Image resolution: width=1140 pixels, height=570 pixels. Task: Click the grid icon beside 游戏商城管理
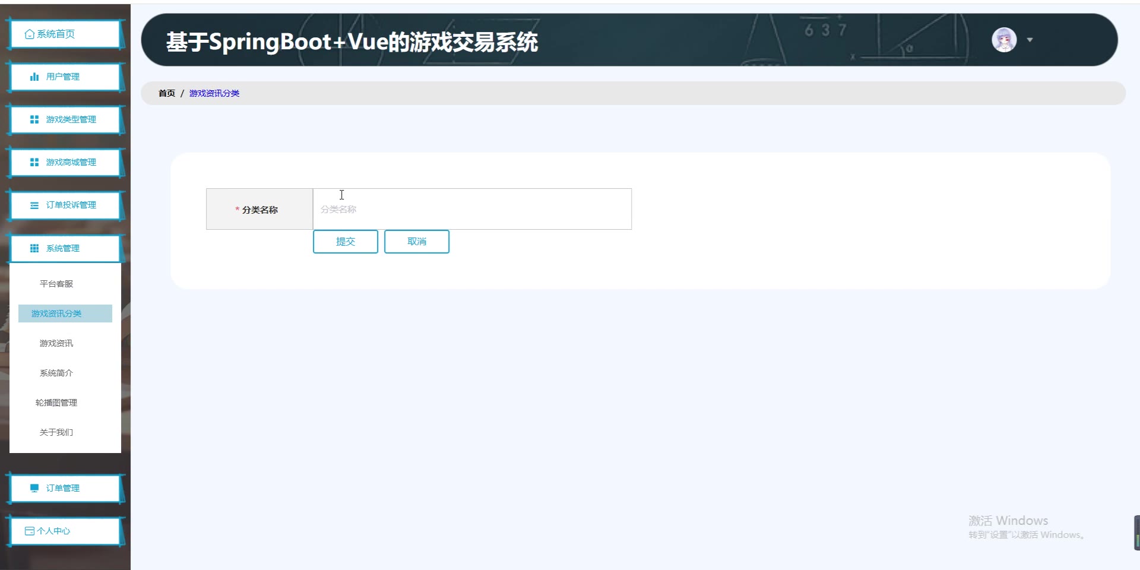pos(34,162)
